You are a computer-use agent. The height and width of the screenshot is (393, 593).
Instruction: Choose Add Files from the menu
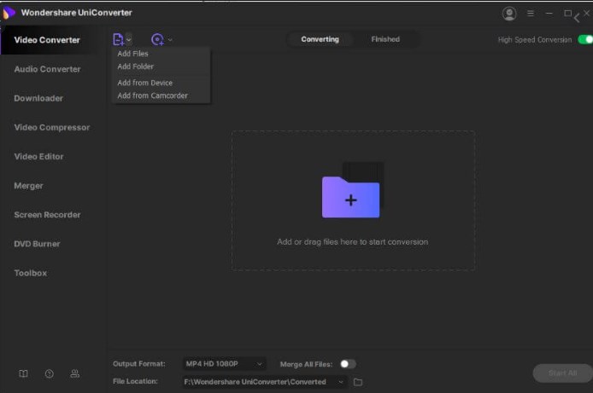[132, 54]
